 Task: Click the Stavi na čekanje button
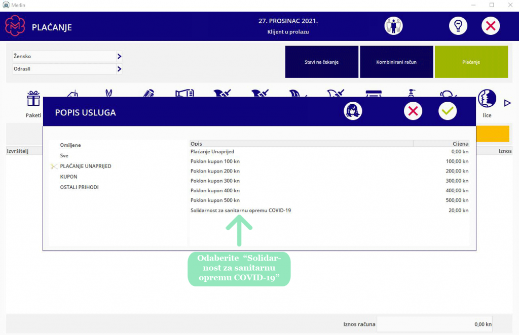(322, 62)
